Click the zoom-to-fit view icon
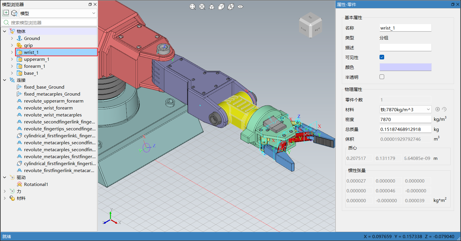This screenshot has width=461, height=241. point(193,7)
